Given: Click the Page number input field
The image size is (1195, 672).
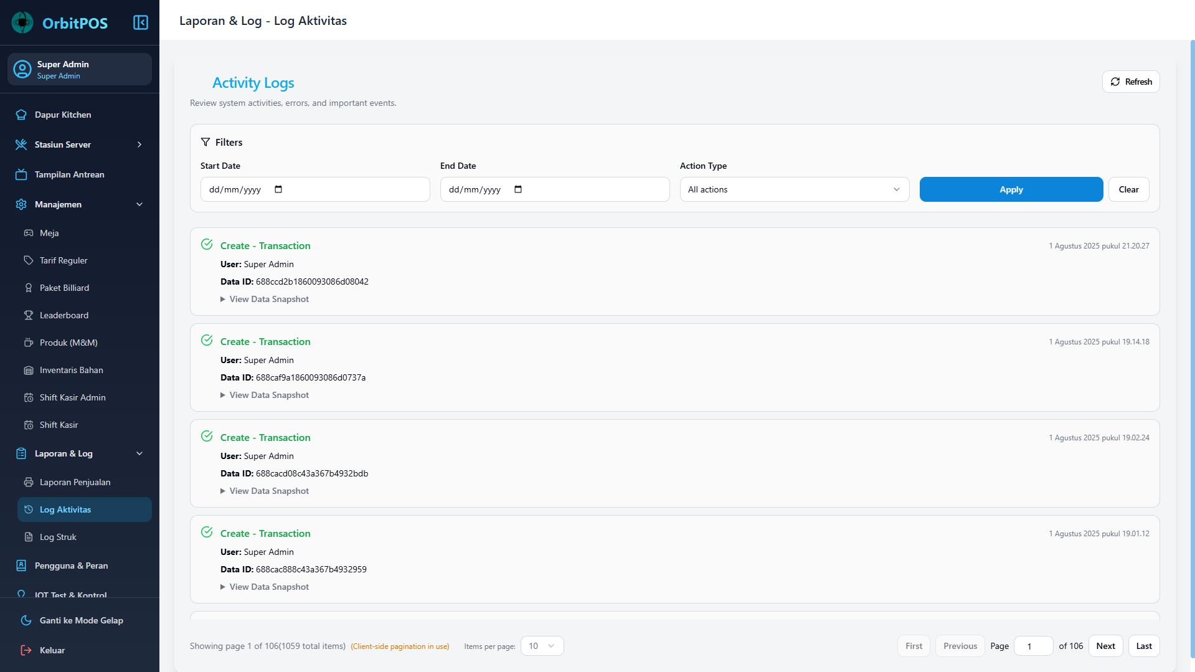Looking at the screenshot, I should (1033, 646).
